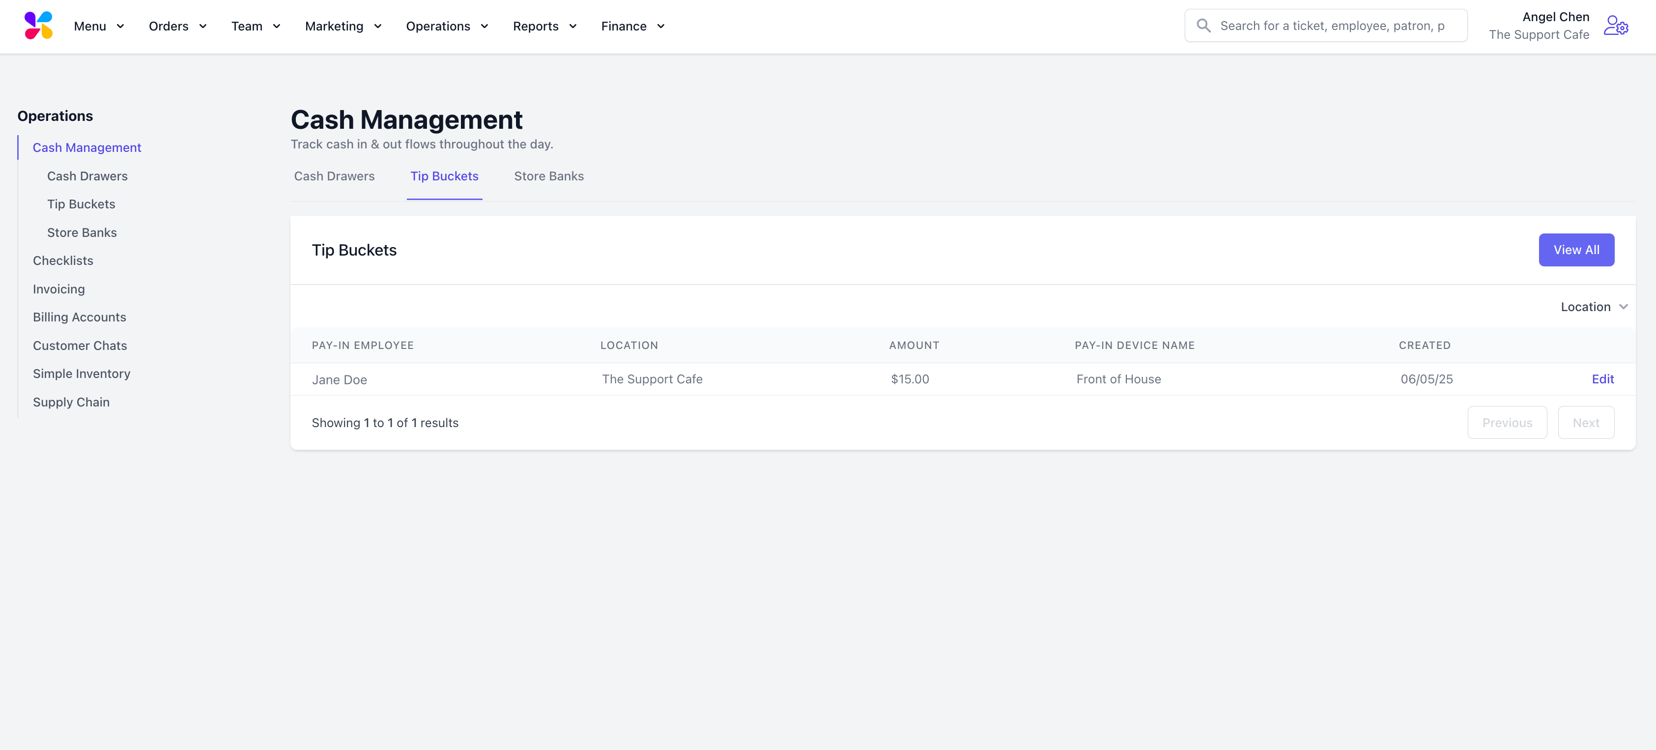Click the Next pagination button

pyautogui.click(x=1585, y=423)
